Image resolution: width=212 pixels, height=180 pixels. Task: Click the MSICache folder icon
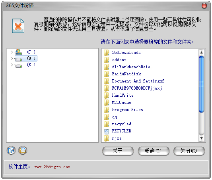pos(107,103)
